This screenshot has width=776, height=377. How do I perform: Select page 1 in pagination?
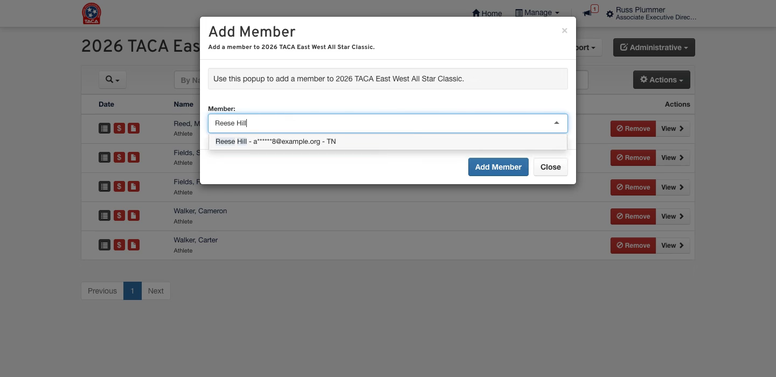[x=132, y=291]
